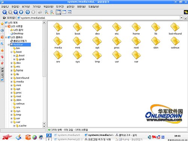
Task: Click the zoom in magnifier icon
Action: [x=46, y=12]
